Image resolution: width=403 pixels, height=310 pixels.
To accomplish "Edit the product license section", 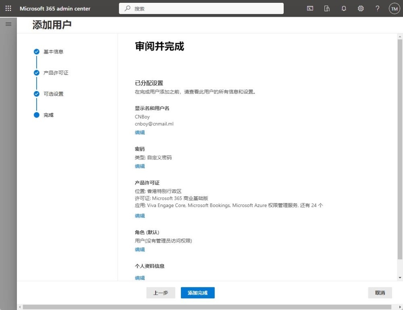I will (x=140, y=216).
